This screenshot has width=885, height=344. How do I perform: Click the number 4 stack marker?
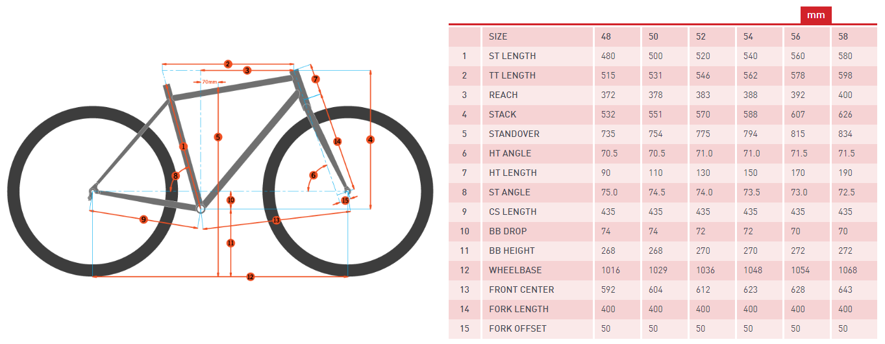pos(370,140)
